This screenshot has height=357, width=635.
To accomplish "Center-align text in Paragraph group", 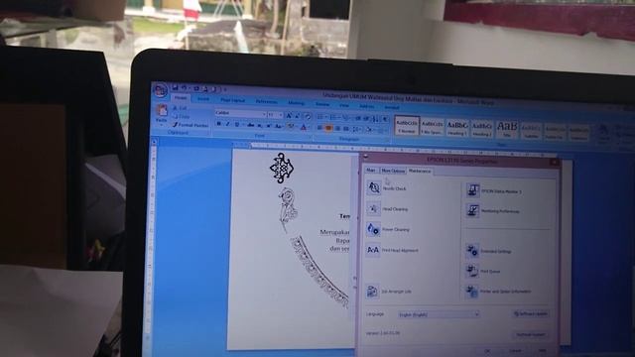I will [328, 128].
